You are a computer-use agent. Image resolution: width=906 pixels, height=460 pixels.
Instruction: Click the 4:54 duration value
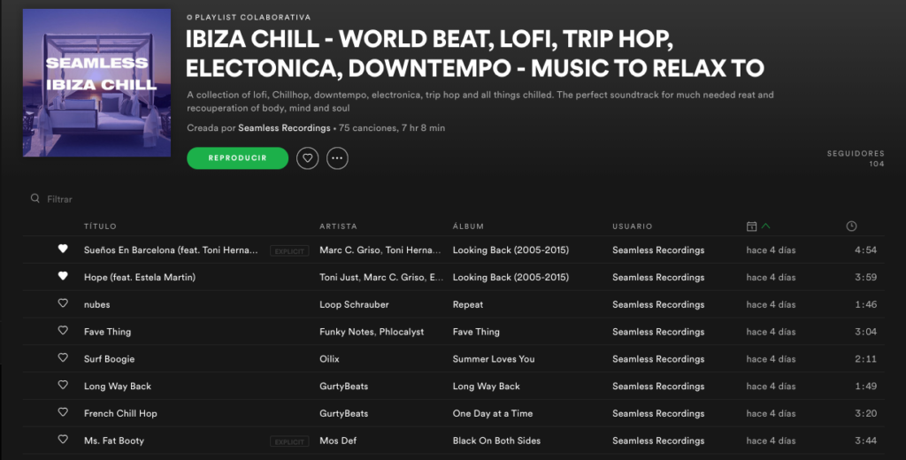coord(865,250)
